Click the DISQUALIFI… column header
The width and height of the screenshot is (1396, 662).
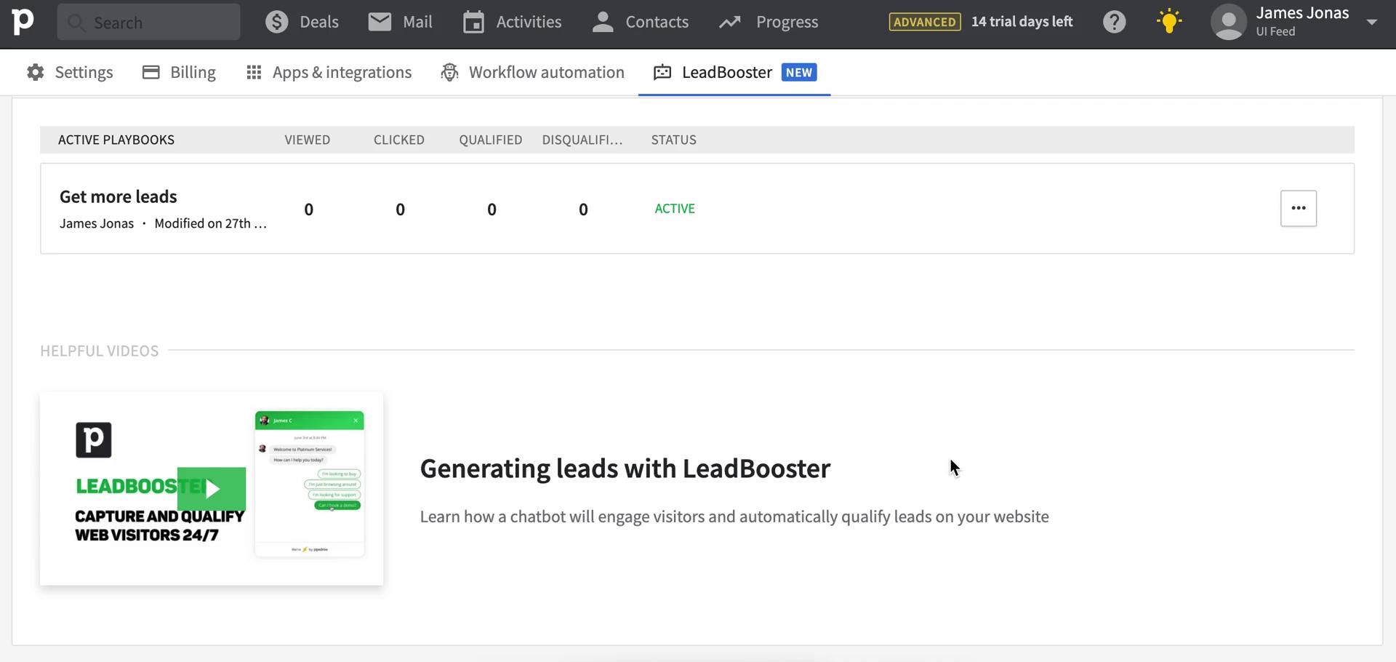(582, 140)
